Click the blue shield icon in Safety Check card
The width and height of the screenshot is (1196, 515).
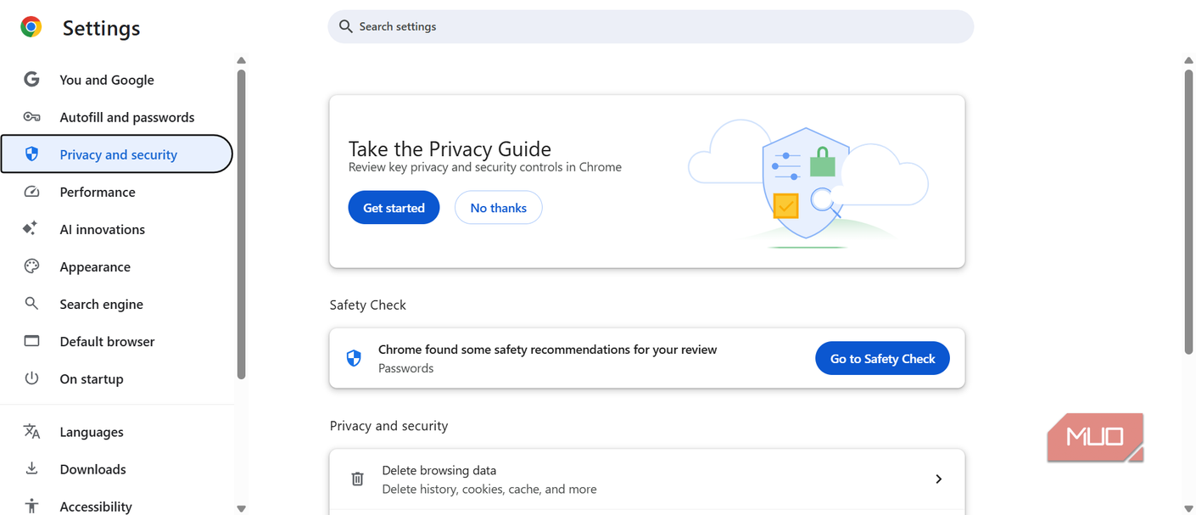click(354, 358)
